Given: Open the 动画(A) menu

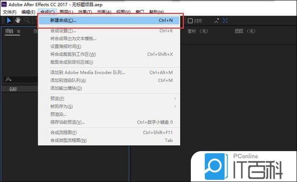Looking at the screenshot, I should click(104, 12).
